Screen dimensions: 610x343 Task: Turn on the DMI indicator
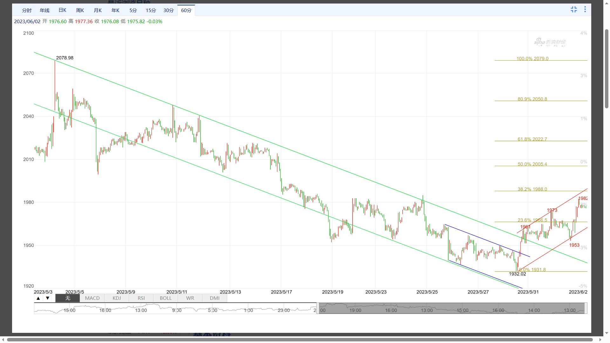pos(214,298)
